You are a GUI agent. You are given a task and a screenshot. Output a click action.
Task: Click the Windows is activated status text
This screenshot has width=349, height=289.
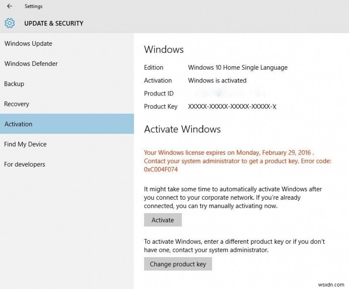[217, 80]
